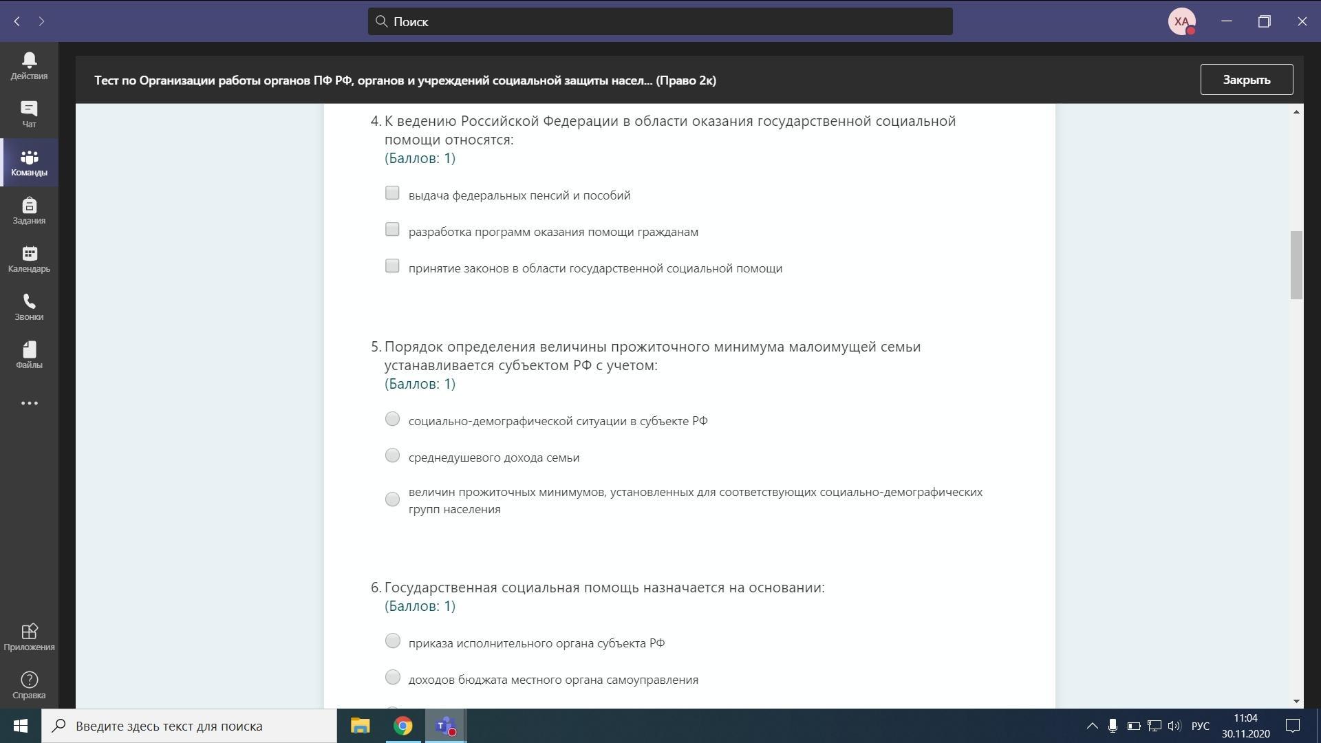The height and width of the screenshot is (743, 1321).
Task: Click the scroll down arrow of the form
Action: point(1296,701)
